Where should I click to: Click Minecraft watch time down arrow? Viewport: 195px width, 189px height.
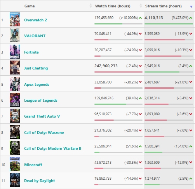[140, 162]
